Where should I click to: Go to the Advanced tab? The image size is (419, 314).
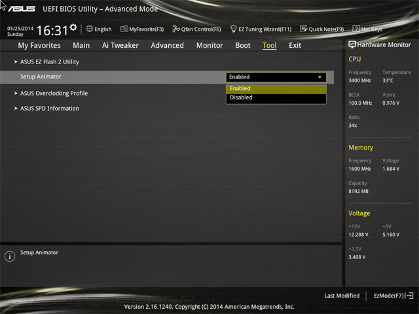click(168, 45)
